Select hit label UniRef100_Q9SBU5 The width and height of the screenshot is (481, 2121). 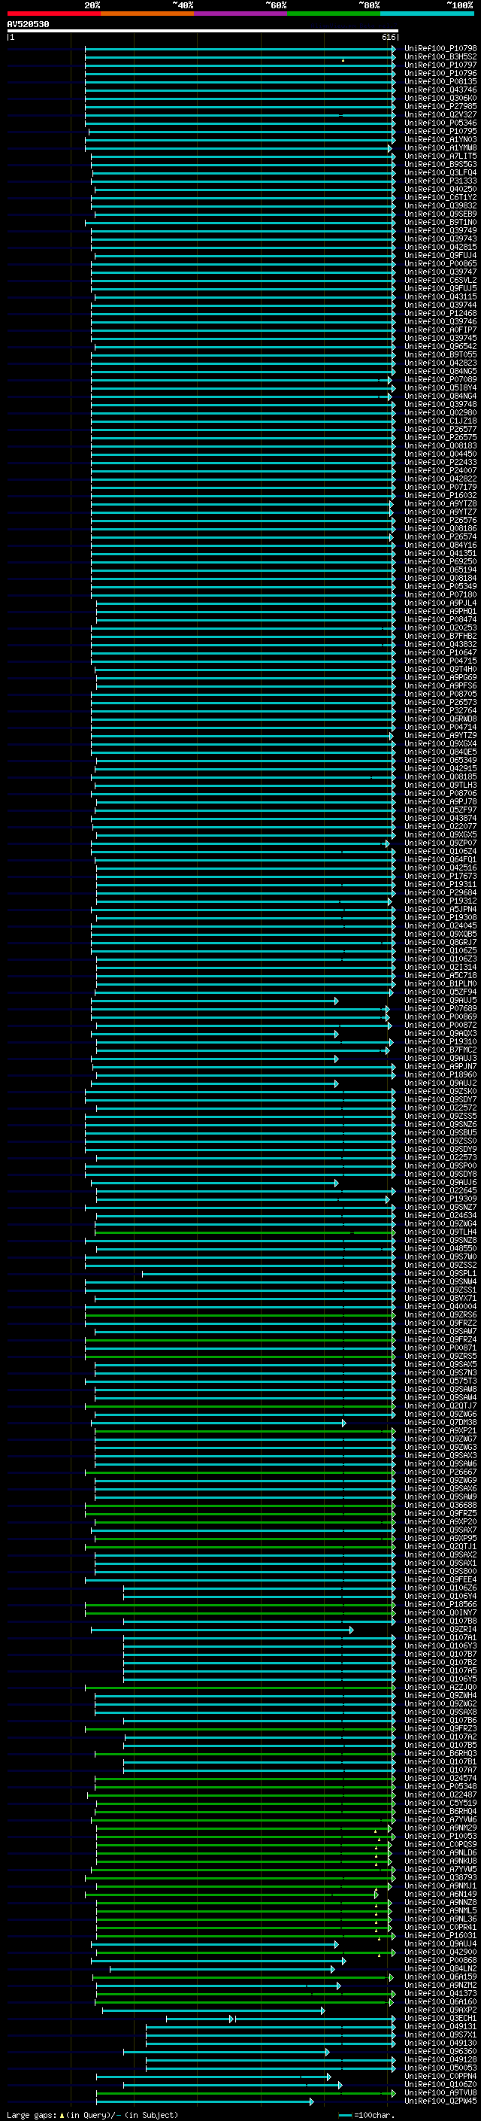click(440, 1133)
